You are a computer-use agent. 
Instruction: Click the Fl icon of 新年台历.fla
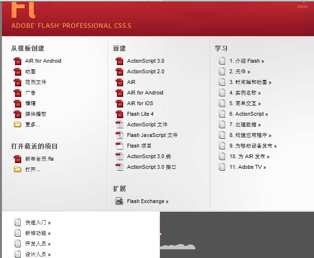click(x=17, y=159)
